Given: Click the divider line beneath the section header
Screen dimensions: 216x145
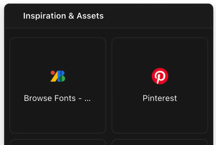Looking at the screenshot, I should click(109, 28).
